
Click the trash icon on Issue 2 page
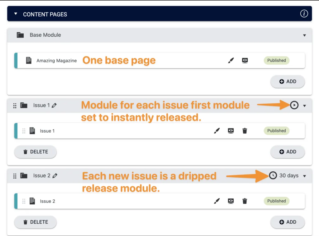click(x=245, y=201)
